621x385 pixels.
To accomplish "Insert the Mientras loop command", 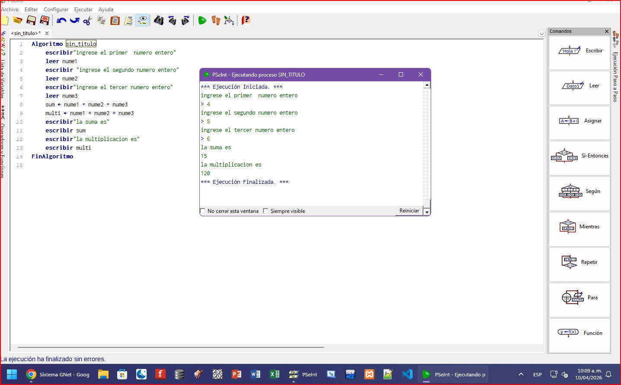I will pyautogui.click(x=579, y=227).
